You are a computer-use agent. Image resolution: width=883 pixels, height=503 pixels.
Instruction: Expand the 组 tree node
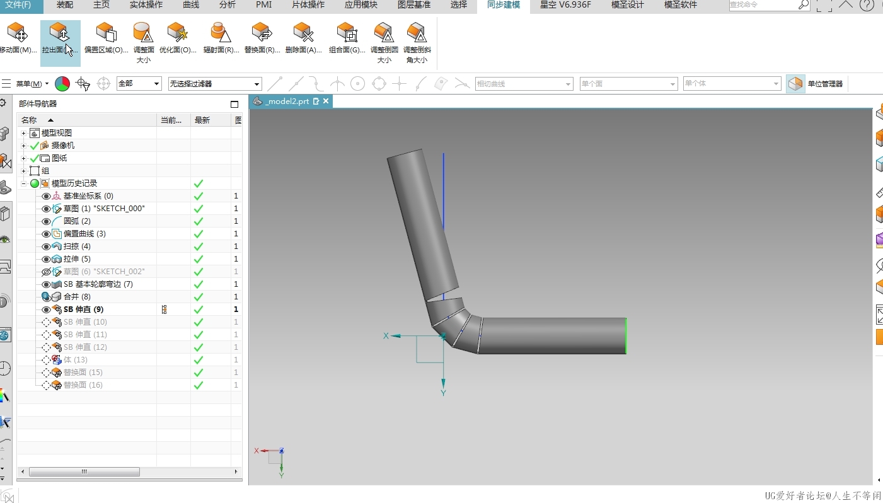(x=24, y=171)
